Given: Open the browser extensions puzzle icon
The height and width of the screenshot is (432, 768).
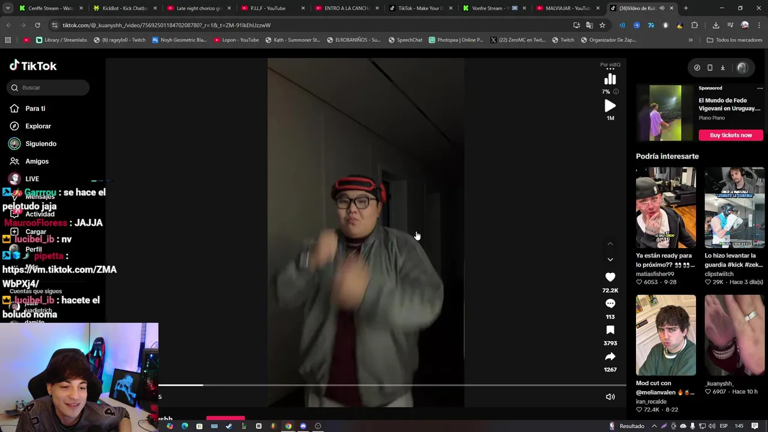Looking at the screenshot, I should click(x=694, y=25).
